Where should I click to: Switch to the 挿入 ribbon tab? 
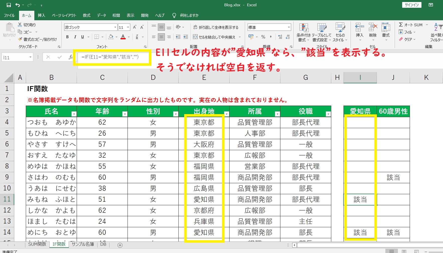pos(41,16)
